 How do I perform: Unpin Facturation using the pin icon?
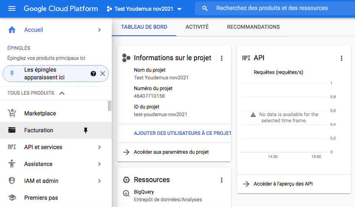click(86, 130)
